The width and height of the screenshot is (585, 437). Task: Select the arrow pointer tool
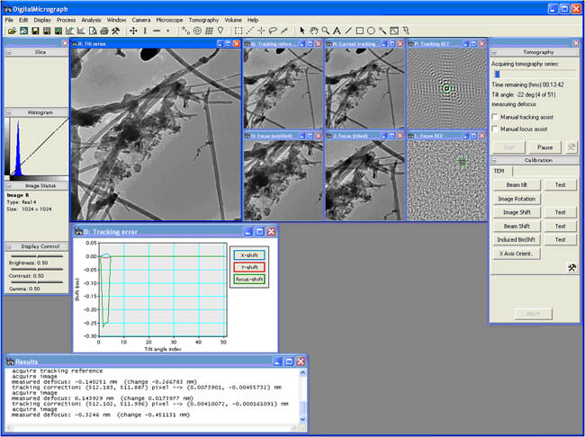coord(301,31)
